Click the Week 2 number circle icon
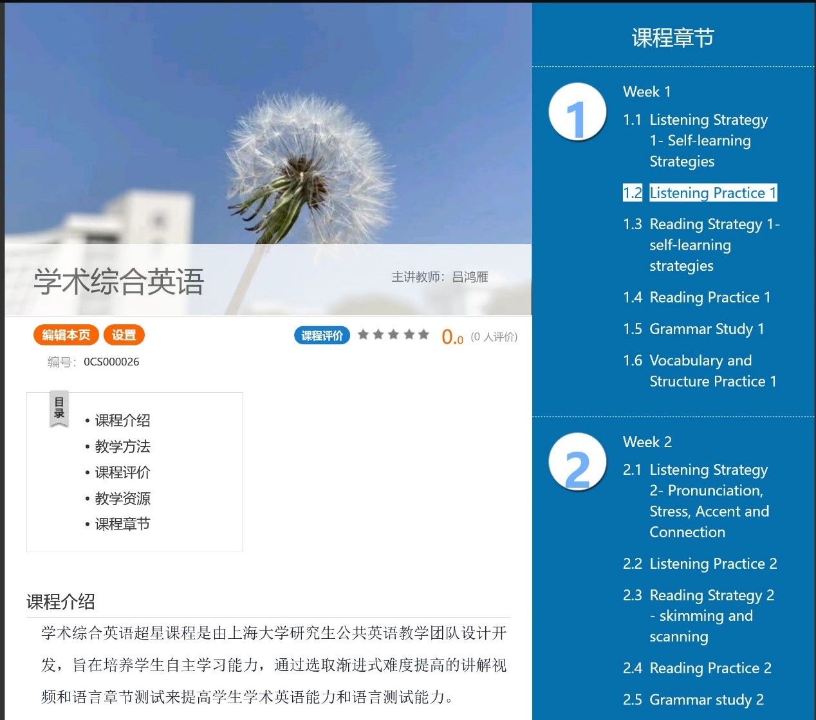 tap(577, 463)
